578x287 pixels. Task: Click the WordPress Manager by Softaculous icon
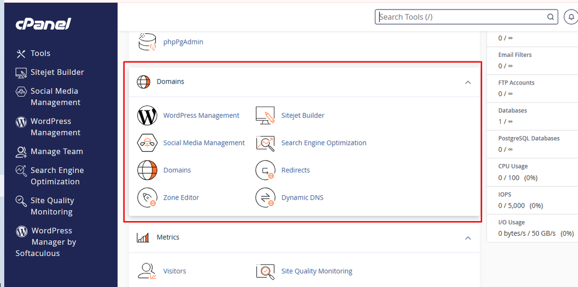(22, 231)
